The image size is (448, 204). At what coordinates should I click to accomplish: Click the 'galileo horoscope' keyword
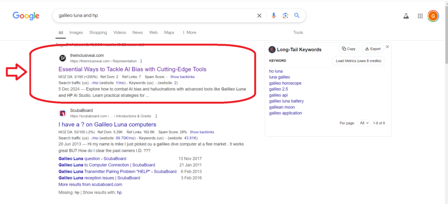(285, 83)
